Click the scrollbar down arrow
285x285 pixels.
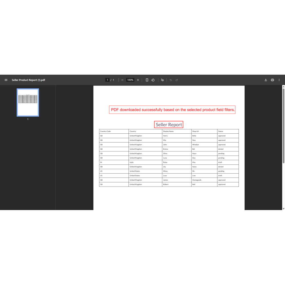point(283,209)
